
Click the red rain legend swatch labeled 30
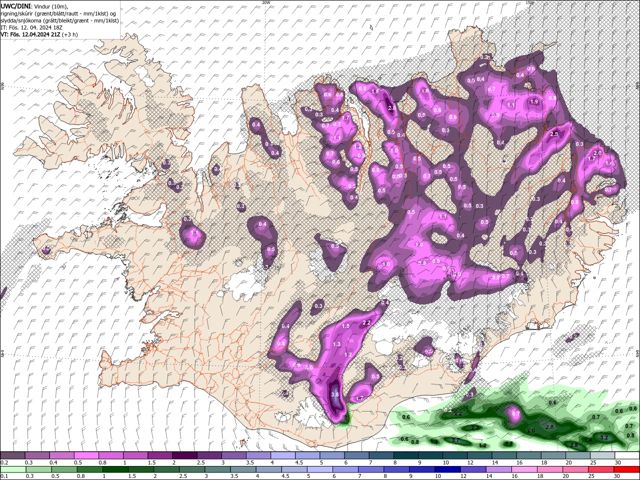[627, 469]
